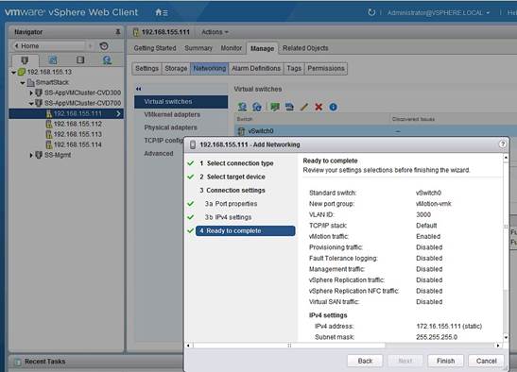517x372 pixels.
Task: Click the dialog's scroll up arrow
Action: coord(506,158)
